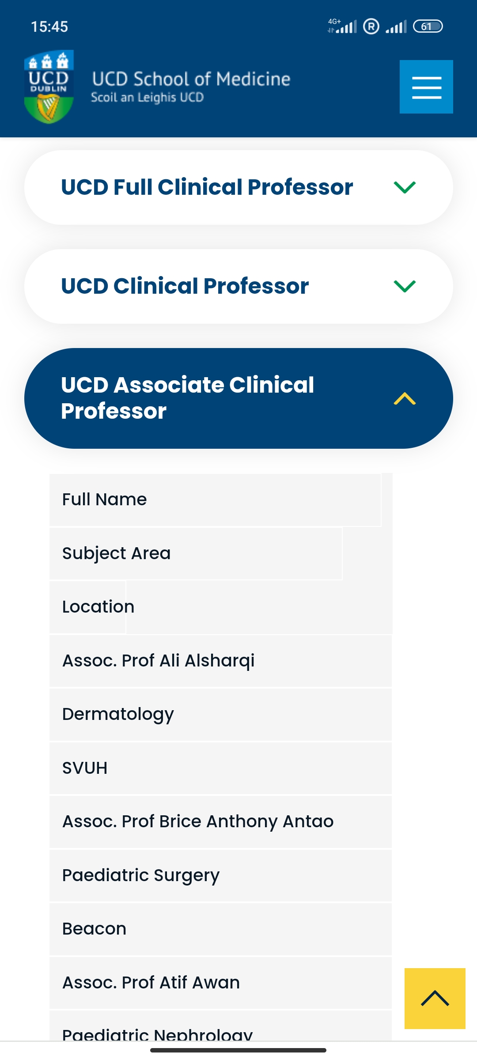Viewport: 477px width, 1060px height.
Task: Open the hamburger navigation menu
Action: pyautogui.click(x=426, y=87)
